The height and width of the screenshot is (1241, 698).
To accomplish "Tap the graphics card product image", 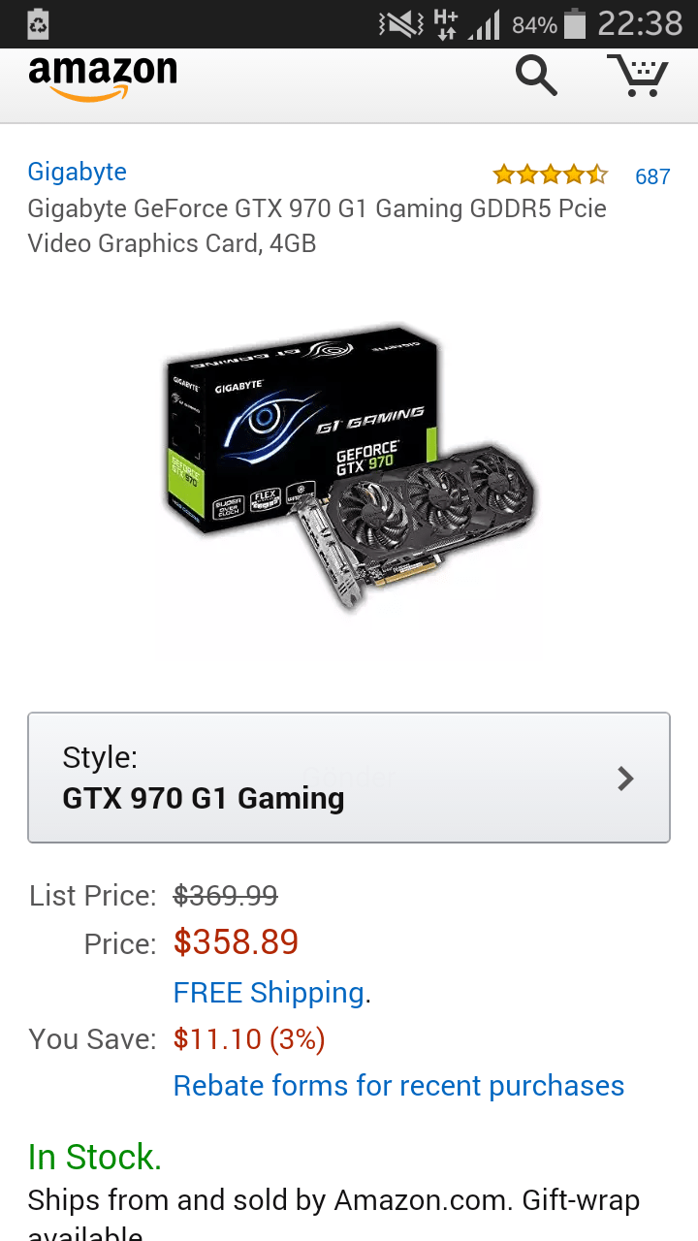I will (349, 468).
